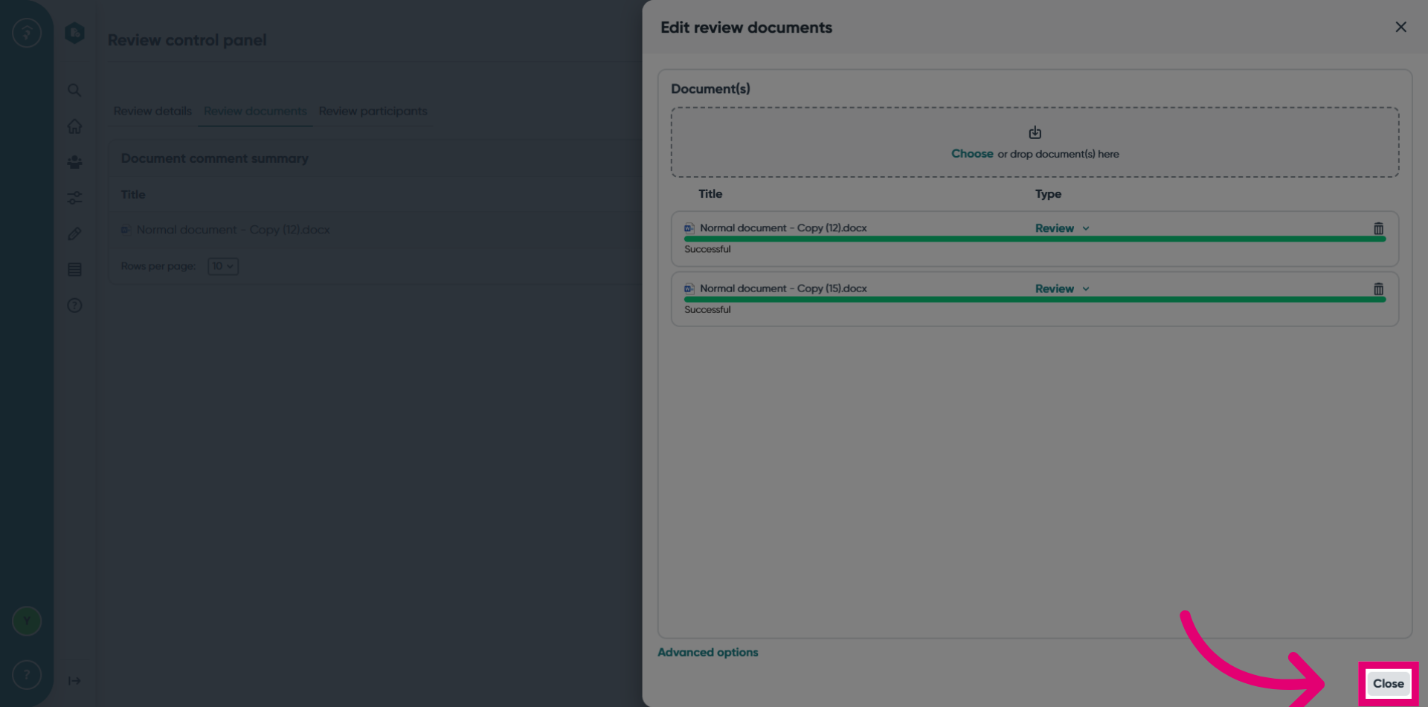Go to home via sidebar house icon
This screenshot has width=1428, height=707.
pos(74,126)
